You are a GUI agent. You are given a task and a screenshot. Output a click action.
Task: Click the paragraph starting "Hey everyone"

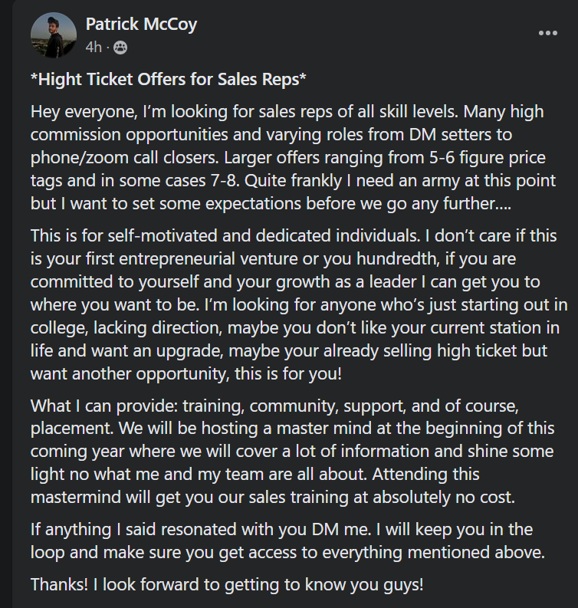click(x=288, y=159)
